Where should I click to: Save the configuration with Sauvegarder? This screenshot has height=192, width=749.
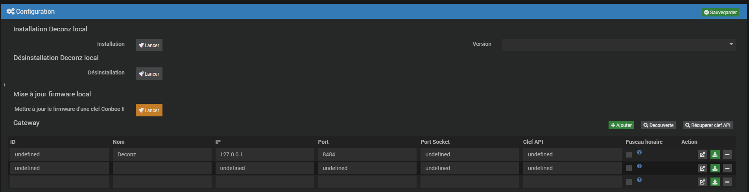[720, 12]
